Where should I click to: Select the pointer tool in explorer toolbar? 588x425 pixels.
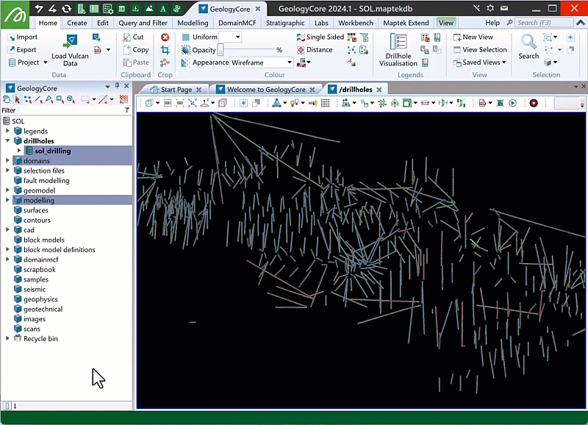(x=18, y=99)
